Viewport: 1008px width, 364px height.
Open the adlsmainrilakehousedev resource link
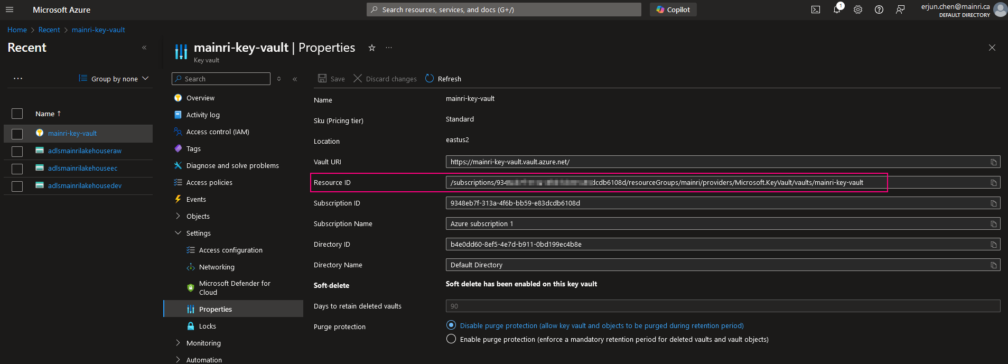pos(85,185)
